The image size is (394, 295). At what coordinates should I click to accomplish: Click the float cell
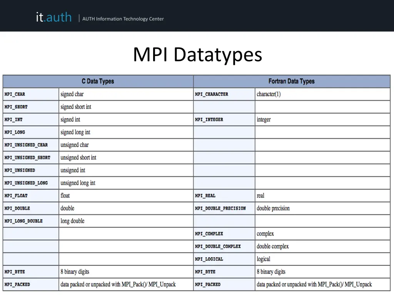point(126,196)
